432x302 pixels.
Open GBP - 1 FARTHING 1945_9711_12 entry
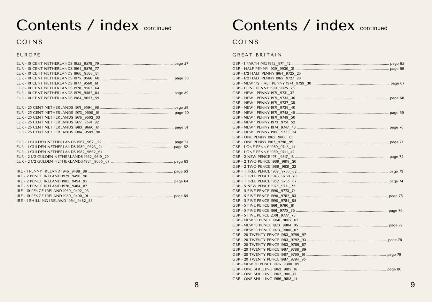tap(261, 63)
